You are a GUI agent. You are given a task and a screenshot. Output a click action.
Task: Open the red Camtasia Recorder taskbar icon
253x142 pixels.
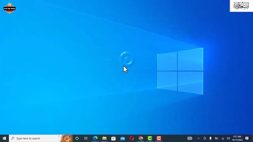click(159, 138)
